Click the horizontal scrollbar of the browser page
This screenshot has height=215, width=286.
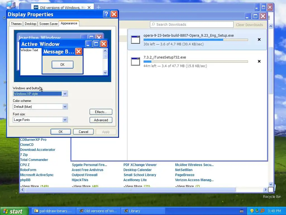131,190
